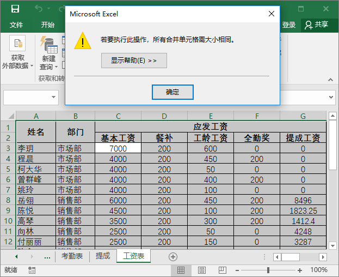Select column A header
The image size is (339, 277).
(x=36, y=116)
